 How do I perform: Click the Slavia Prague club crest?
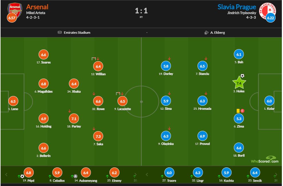coord(267,11)
